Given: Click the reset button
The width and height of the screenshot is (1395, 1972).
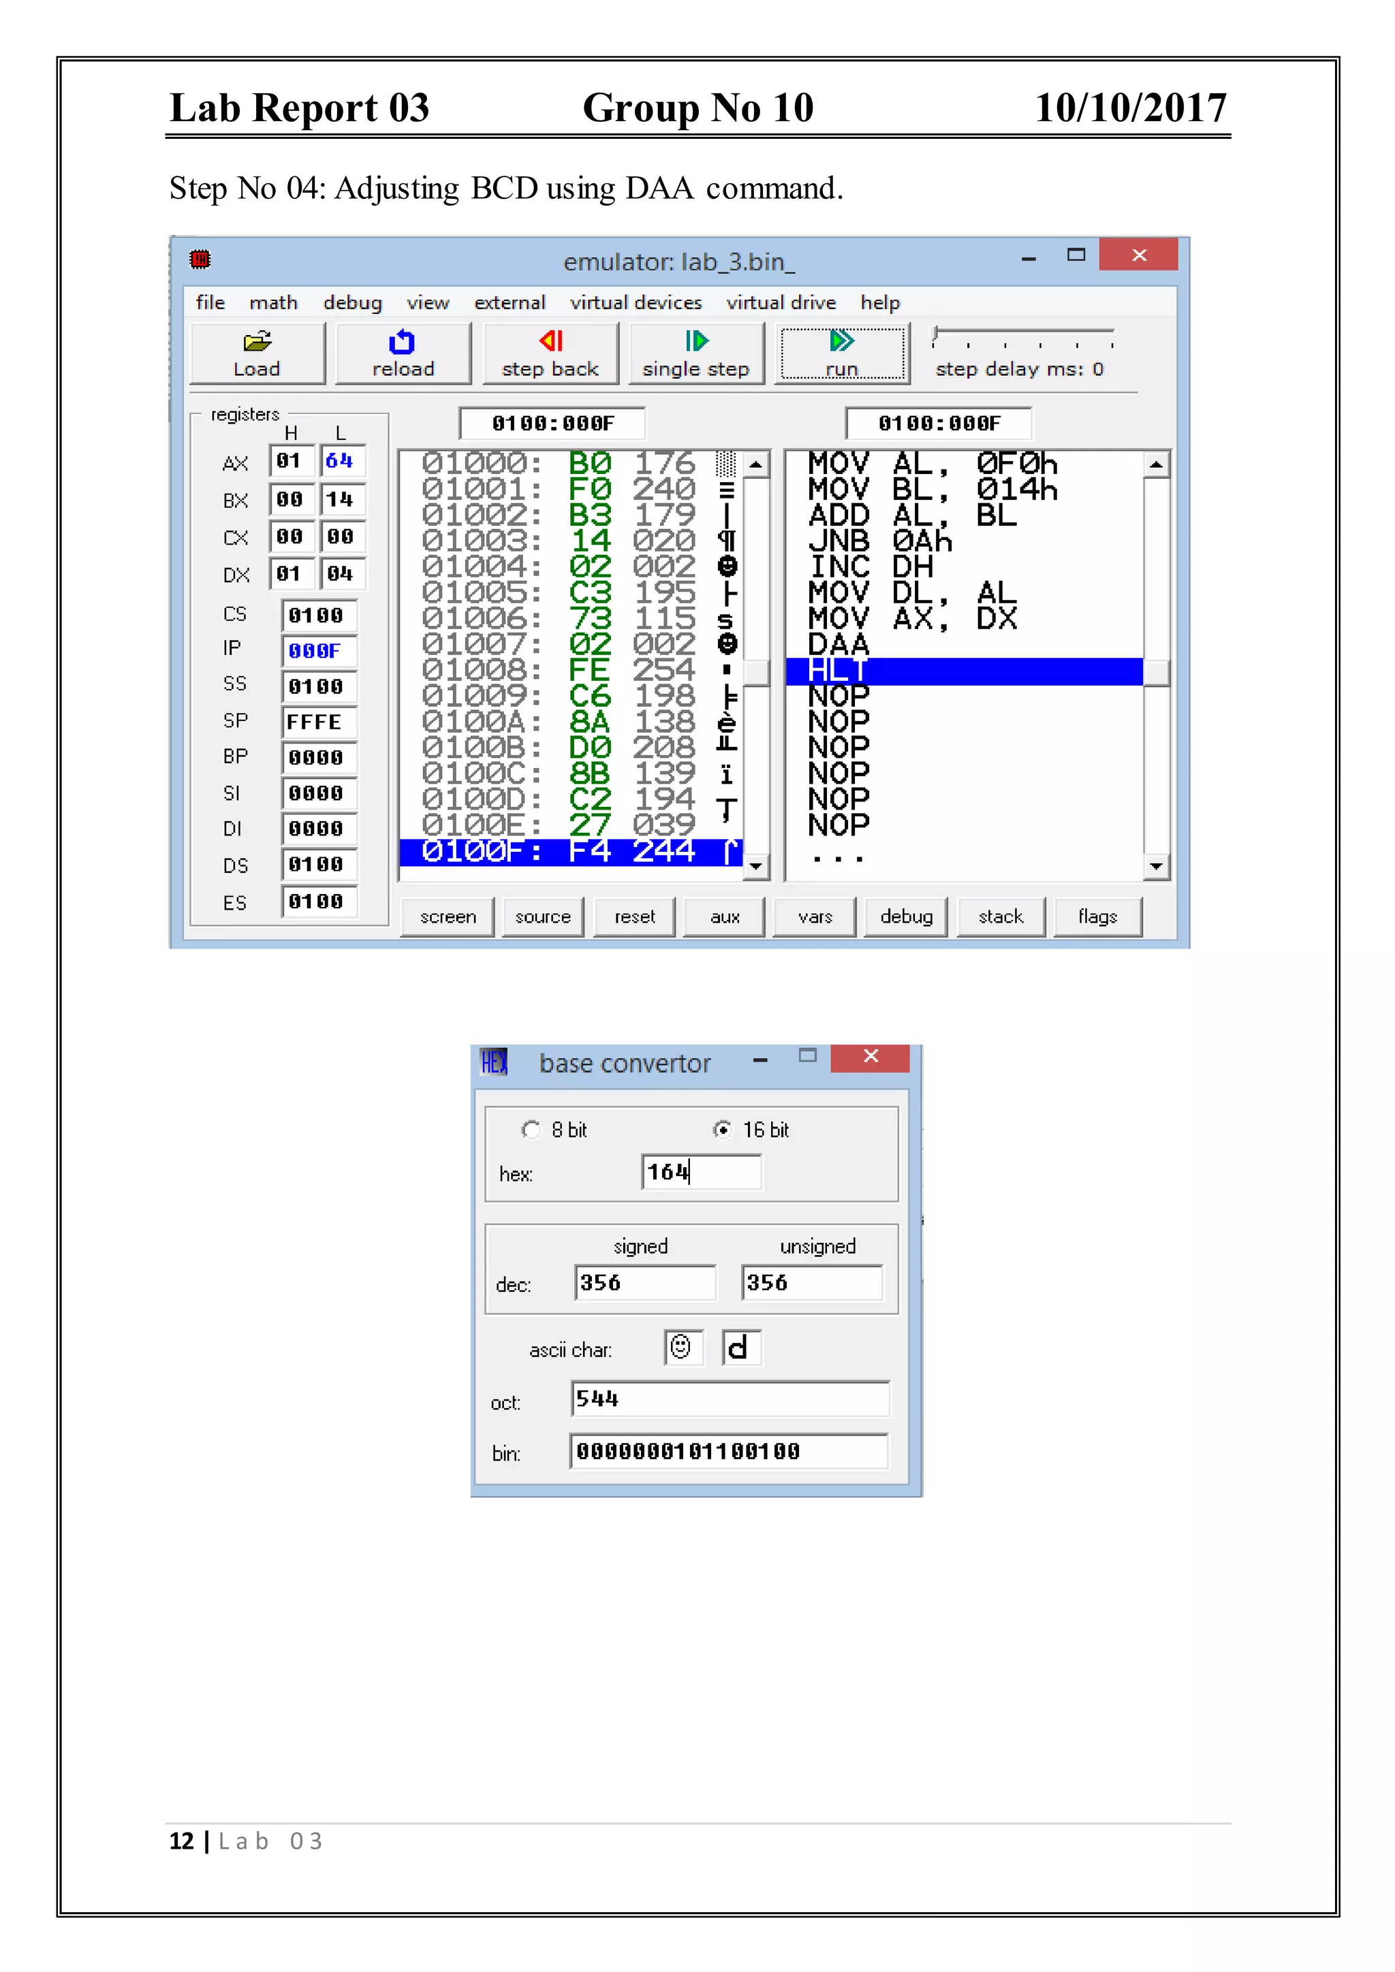Looking at the screenshot, I should (x=635, y=917).
